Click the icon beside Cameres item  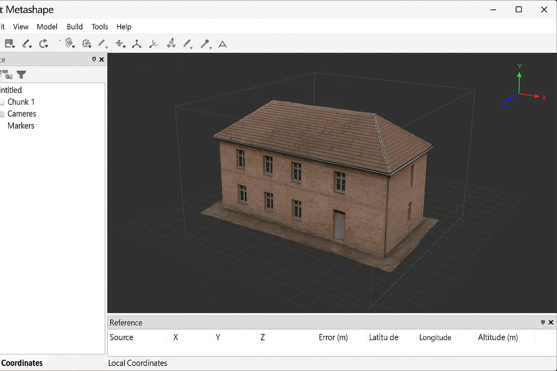pos(2,114)
